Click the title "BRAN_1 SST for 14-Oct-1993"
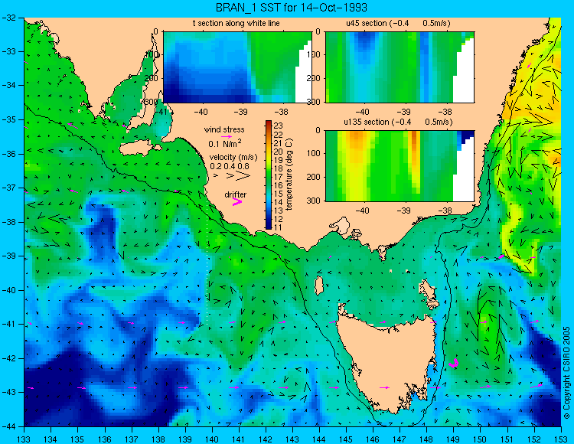Screen dimensions: 574x444 pyautogui.click(x=291, y=8)
